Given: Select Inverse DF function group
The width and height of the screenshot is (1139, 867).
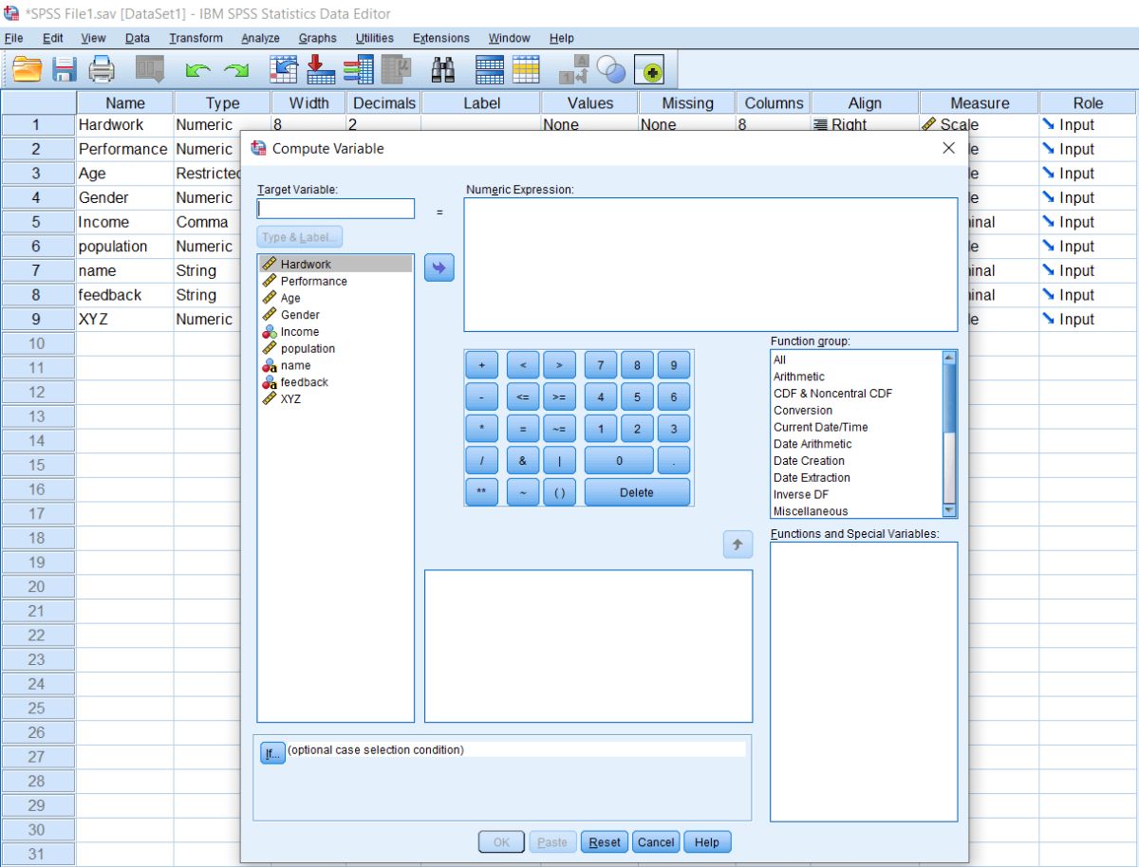Looking at the screenshot, I should pos(857,494).
